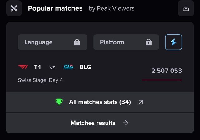Click the lock icon in Language filter
Image resolution: width=200 pixels, height=140 pixels.
77,42
